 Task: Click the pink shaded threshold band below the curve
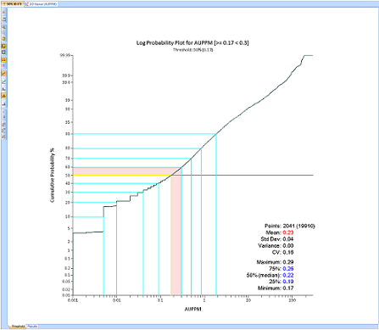[x=176, y=235]
